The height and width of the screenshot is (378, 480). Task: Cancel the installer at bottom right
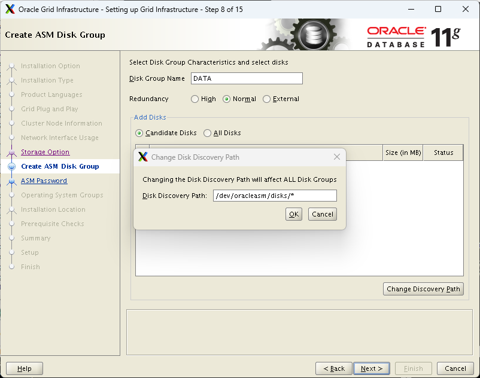[x=455, y=368]
